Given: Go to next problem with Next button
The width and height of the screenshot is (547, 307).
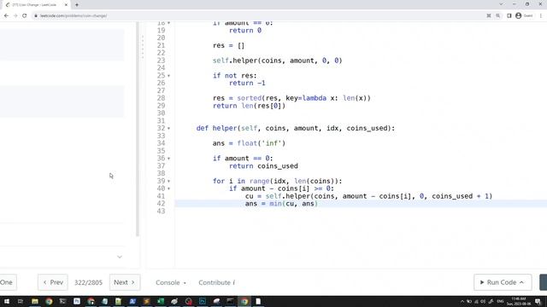Looking at the screenshot, I should (125, 282).
